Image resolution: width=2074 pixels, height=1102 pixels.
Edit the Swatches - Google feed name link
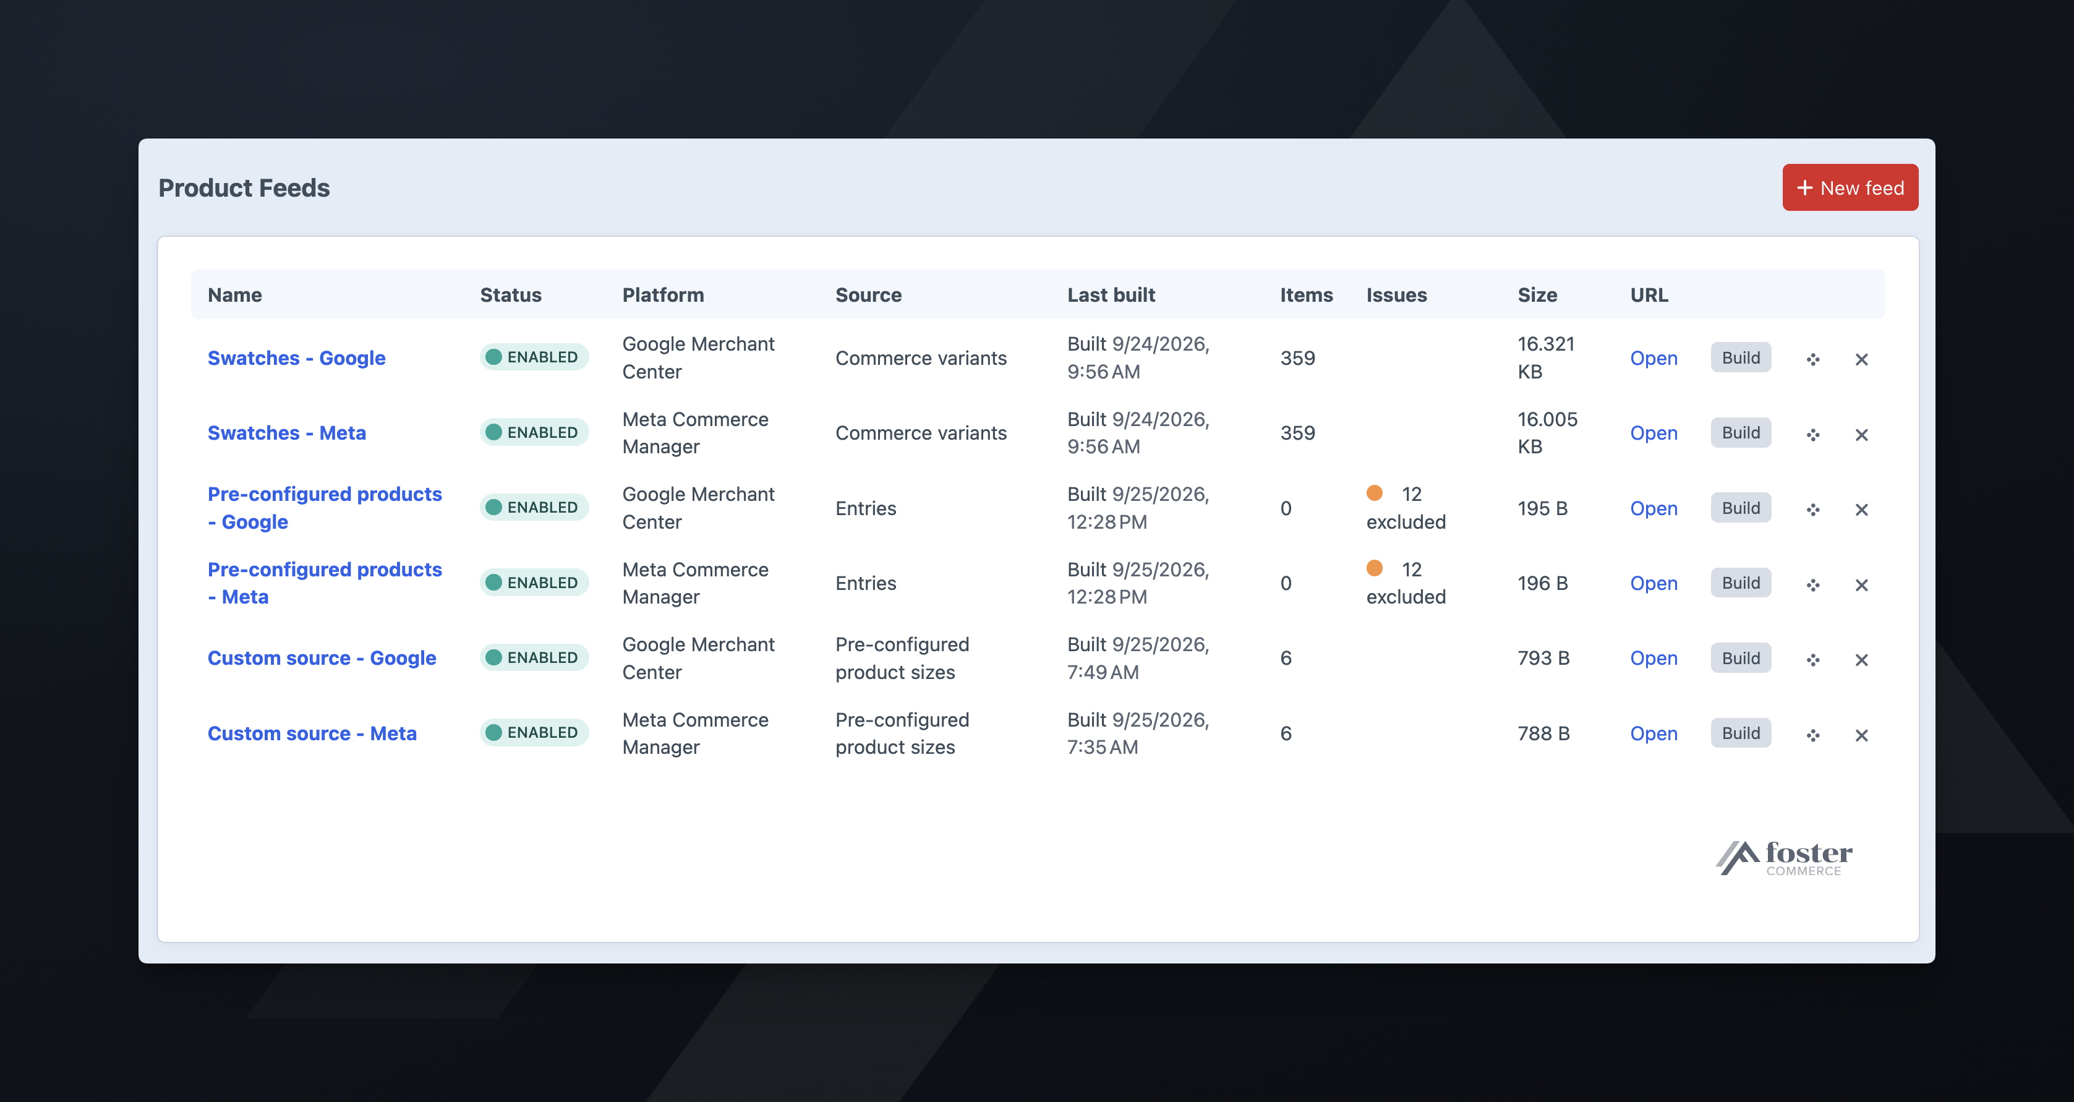tap(296, 358)
